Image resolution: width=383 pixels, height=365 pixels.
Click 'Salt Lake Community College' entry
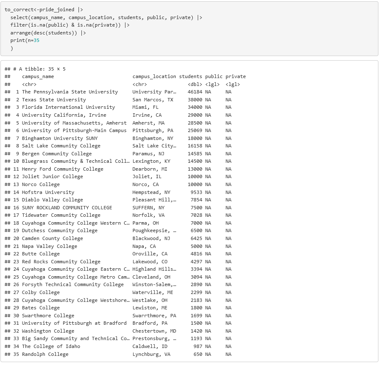coord(61,146)
